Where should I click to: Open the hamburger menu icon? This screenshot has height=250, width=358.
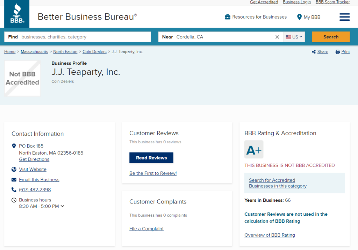coord(344,17)
